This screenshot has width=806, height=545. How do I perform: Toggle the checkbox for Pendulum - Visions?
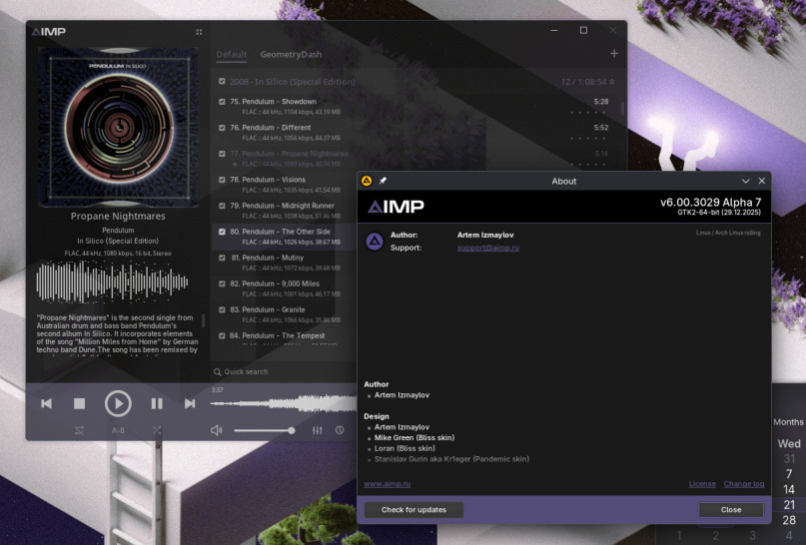click(x=222, y=180)
